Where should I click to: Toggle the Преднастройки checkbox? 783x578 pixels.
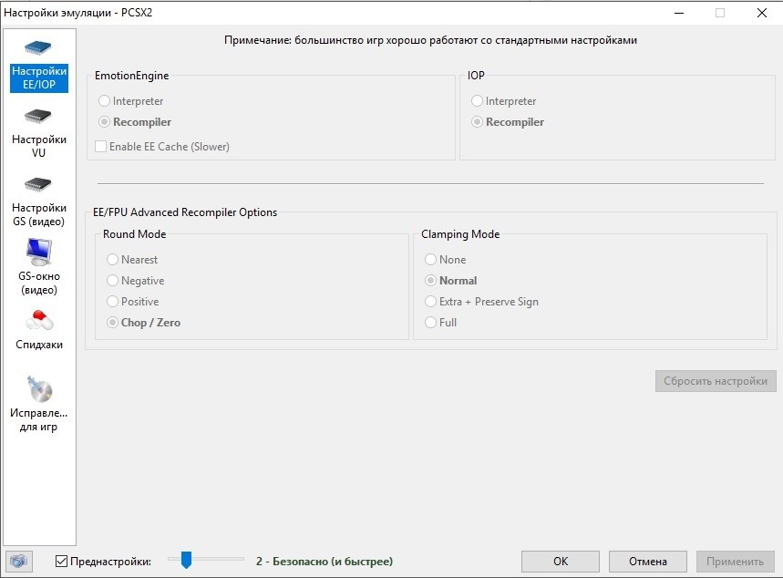pyautogui.click(x=62, y=562)
